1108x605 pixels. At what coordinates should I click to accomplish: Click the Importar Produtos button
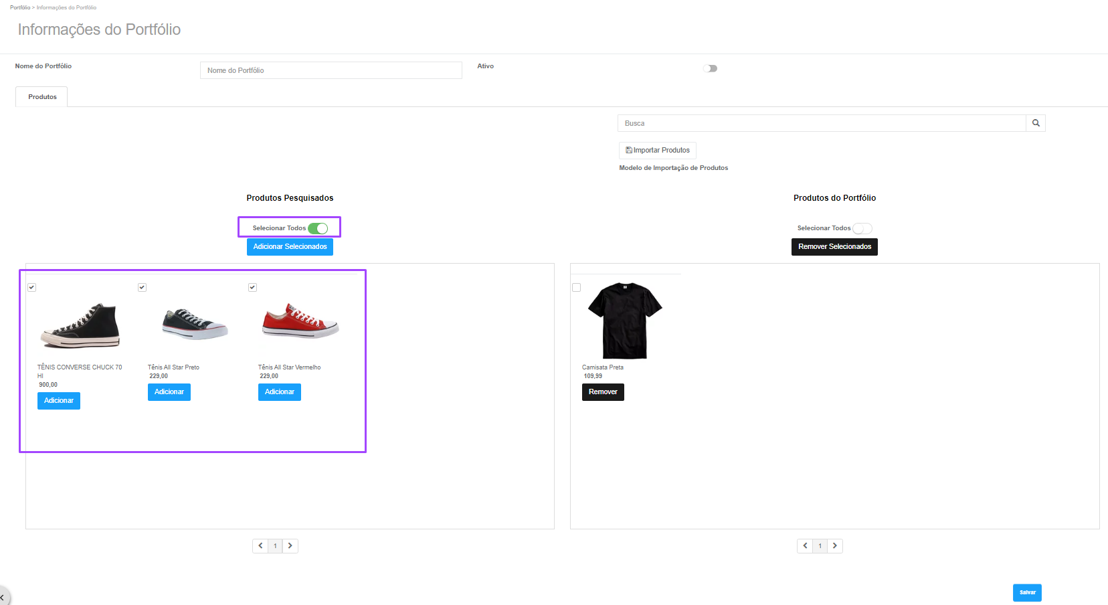(658, 150)
